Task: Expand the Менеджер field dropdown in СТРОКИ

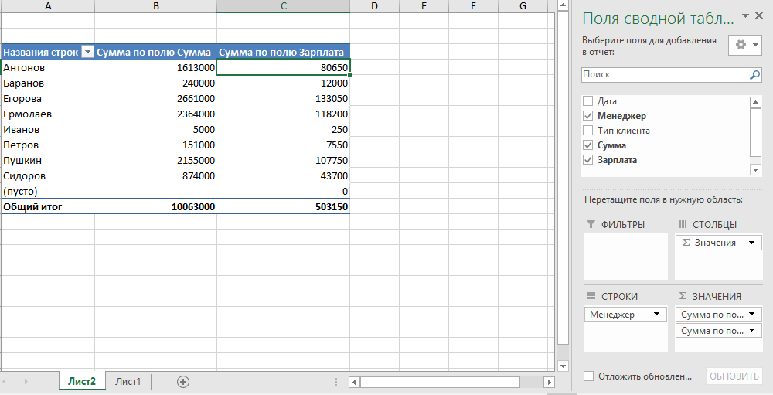Action: [x=657, y=315]
